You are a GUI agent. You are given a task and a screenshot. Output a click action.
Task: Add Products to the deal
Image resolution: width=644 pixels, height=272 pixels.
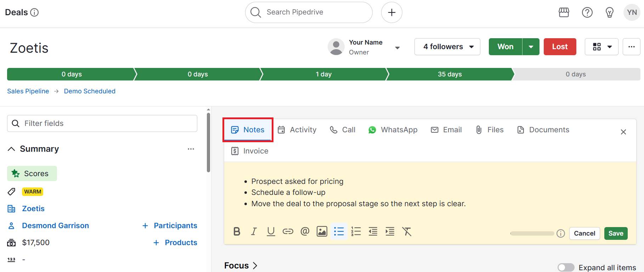[x=175, y=243]
